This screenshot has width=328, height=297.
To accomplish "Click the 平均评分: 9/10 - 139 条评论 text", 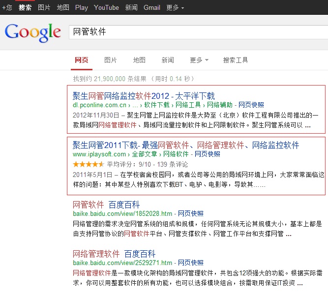I will tap(147, 164).
